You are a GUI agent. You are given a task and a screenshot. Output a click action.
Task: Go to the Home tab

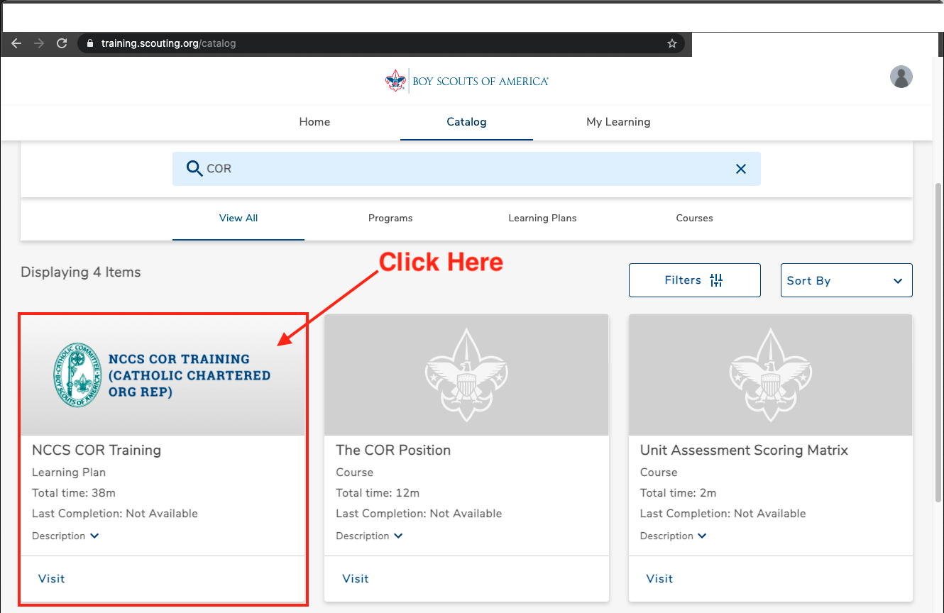(x=314, y=122)
